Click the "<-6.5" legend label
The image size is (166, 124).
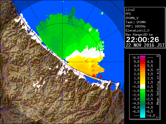pyautogui.click(x=150, y=116)
